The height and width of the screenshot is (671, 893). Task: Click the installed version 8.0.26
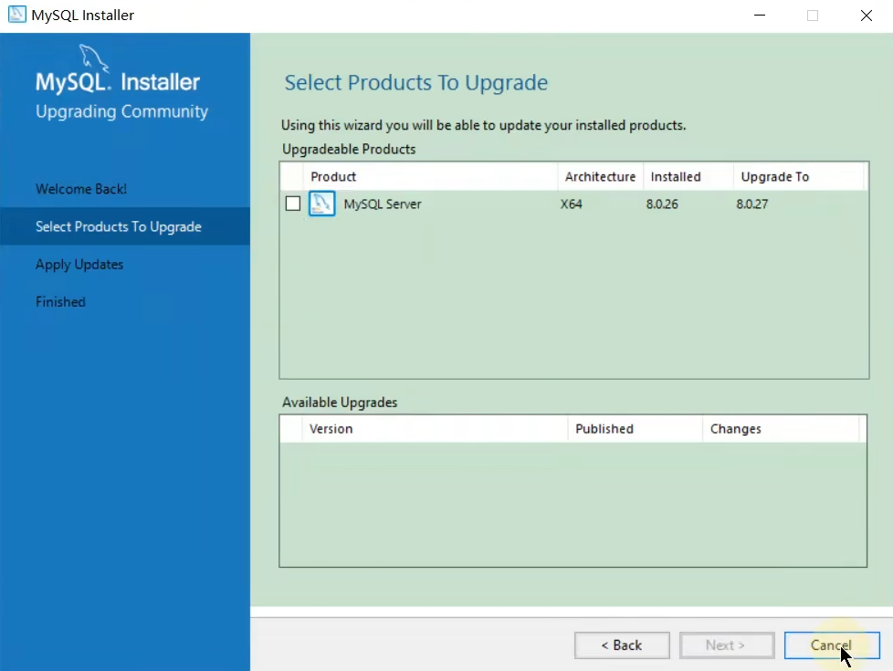click(x=662, y=204)
